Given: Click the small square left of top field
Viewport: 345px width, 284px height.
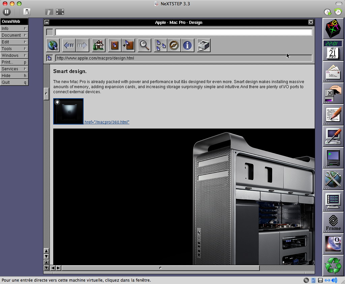Looking at the screenshot, I should [x=50, y=32].
